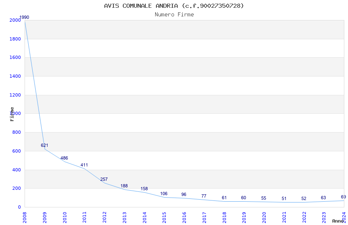Click the x-axis year 2018

(x=224, y=217)
